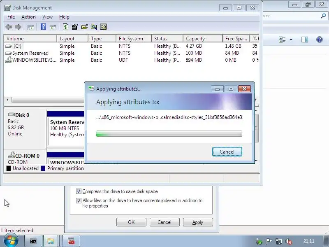Click the UDF file system cell

click(x=123, y=60)
